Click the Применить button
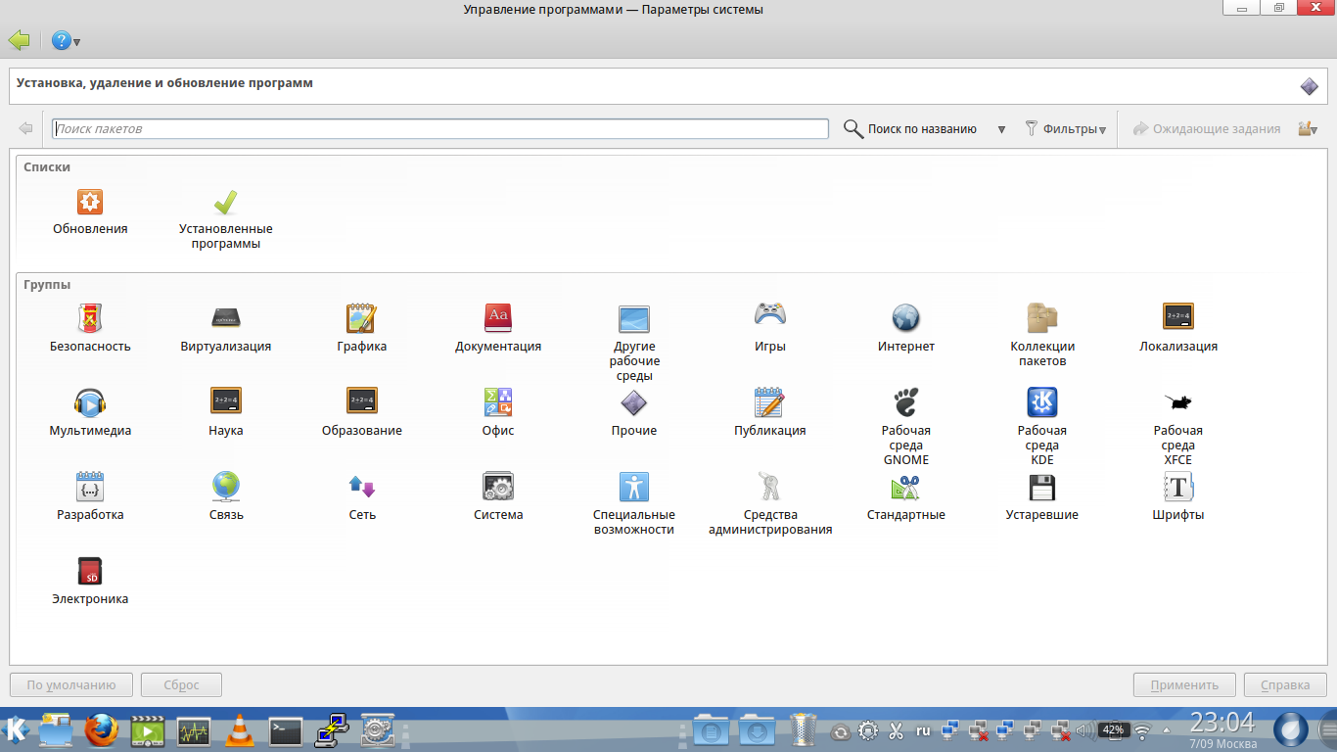Screen dimensions: 1337x752 (x=1184, y=685)
